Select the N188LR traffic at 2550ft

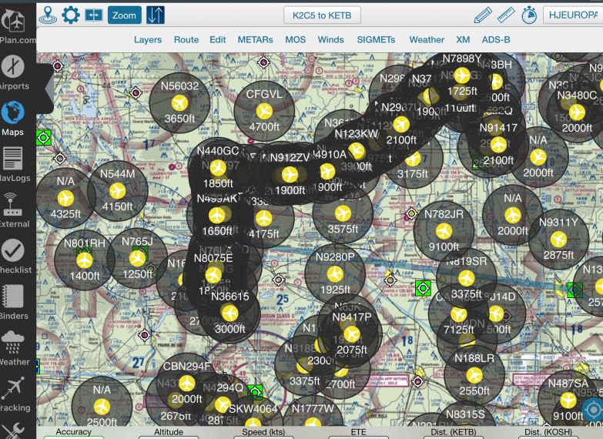tap(474, 375)
